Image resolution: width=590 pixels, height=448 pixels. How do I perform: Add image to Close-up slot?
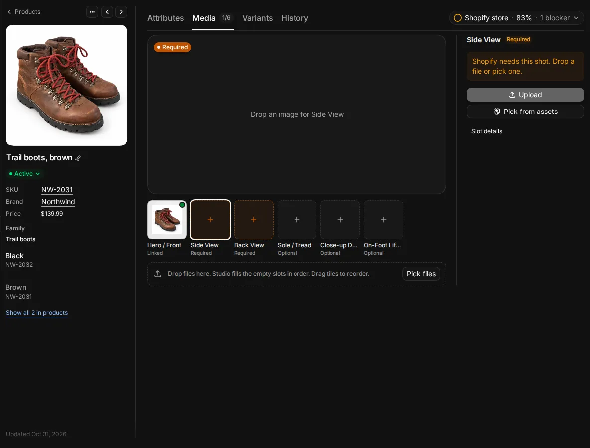tap(340, 220)
